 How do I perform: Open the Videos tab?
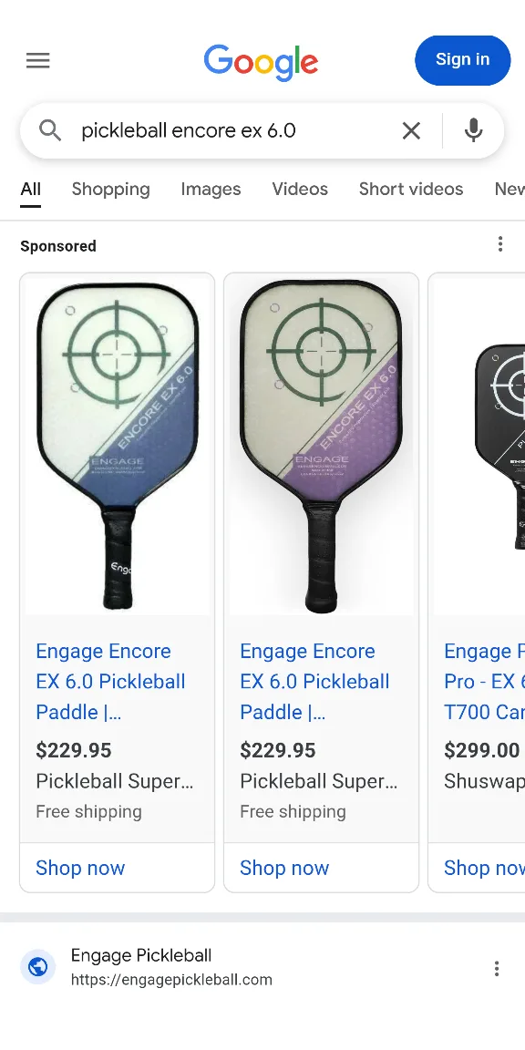click(x=300, y=189)
